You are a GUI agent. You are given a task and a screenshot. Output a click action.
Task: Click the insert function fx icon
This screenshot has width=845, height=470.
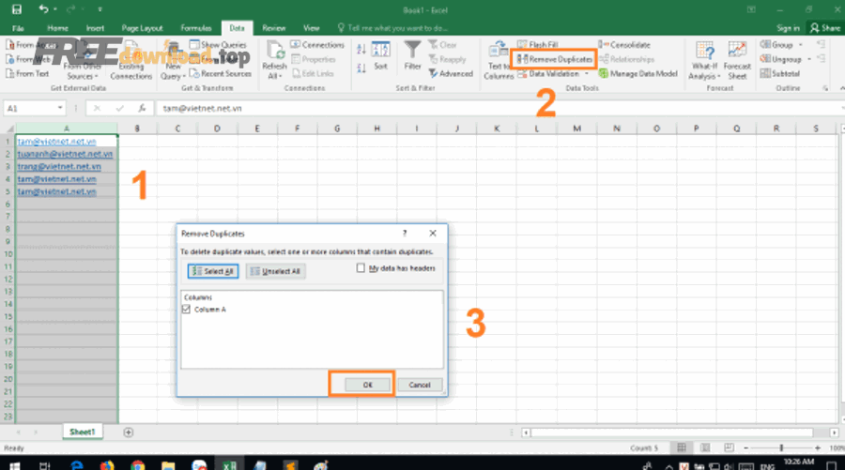pyautogui.click(x=142, y=108)
